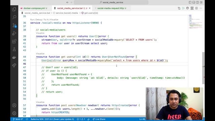Click the level-0 git branch in status bar
This screenshot has width=215, height=121.
(18, 119)
